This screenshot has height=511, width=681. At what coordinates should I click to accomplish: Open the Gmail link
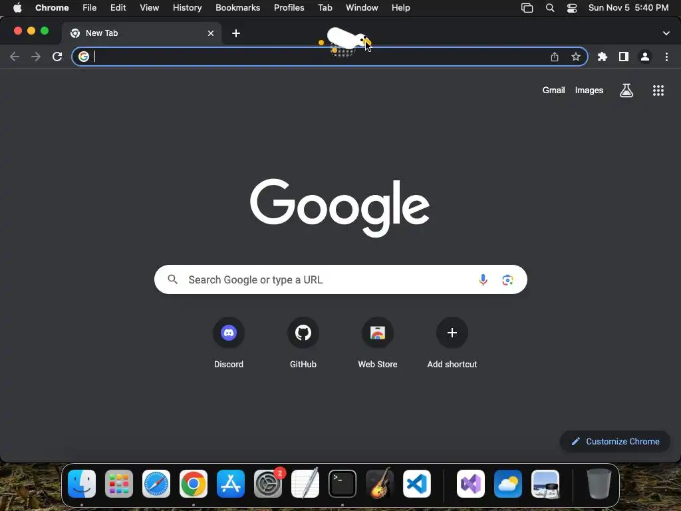(x=553, y=90)
